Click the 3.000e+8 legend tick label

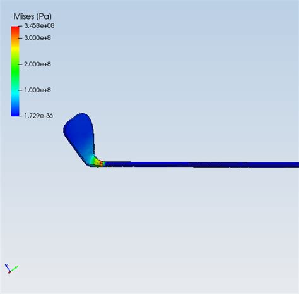point(37,38)
